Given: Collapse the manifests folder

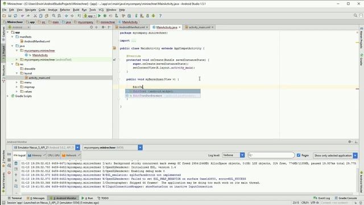Looking at the screenshot, I should point(13,37).
